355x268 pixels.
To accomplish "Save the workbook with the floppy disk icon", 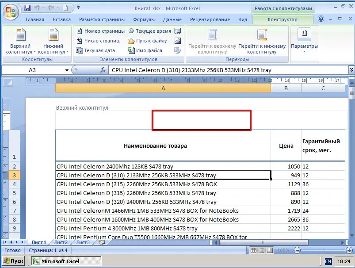I will point(27,8).
